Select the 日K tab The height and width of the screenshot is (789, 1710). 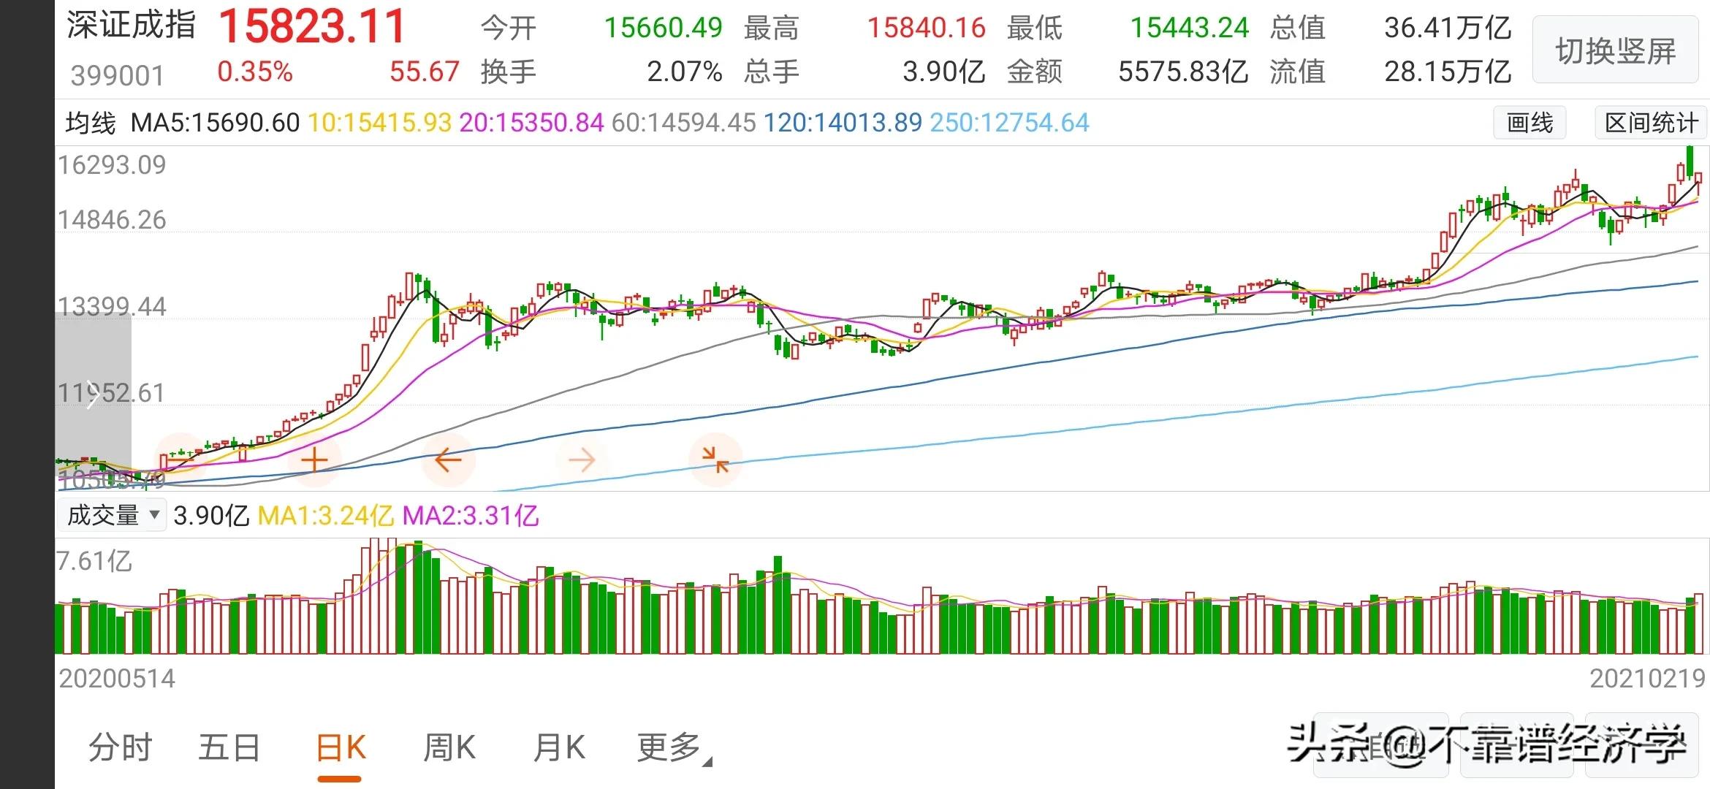point(341,748)
